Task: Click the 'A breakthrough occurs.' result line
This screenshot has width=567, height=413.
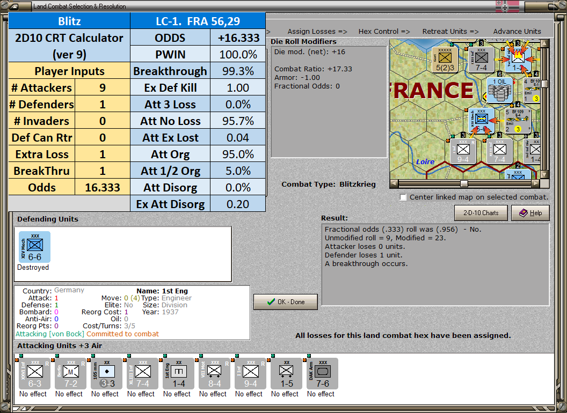Action: (366, 264)
